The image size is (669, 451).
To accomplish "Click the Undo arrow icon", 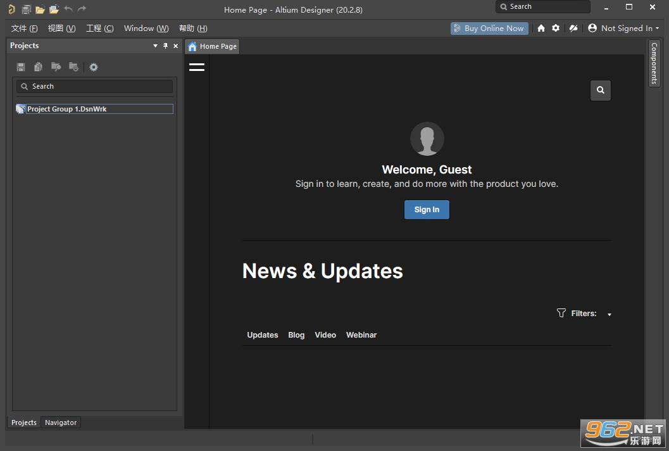I will (68, 8).
